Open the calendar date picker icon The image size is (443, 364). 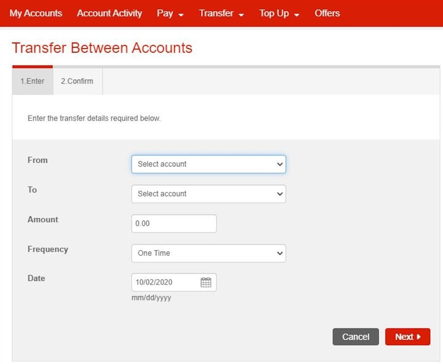pyautogui.click(x=206, y=282)
